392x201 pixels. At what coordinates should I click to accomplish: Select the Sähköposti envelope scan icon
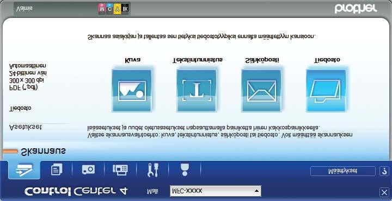click(x=261, y=90)
